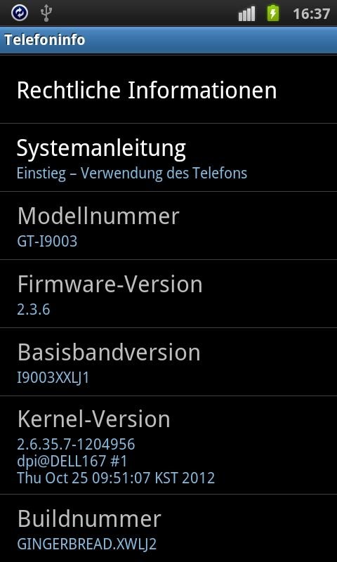The image size is (337, 562).
Task: Tap the USB connection icon
Action: click(x=46, y=13)
